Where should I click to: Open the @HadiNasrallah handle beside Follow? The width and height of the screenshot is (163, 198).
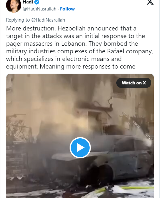pyautogui.click(x=39, y=9)
